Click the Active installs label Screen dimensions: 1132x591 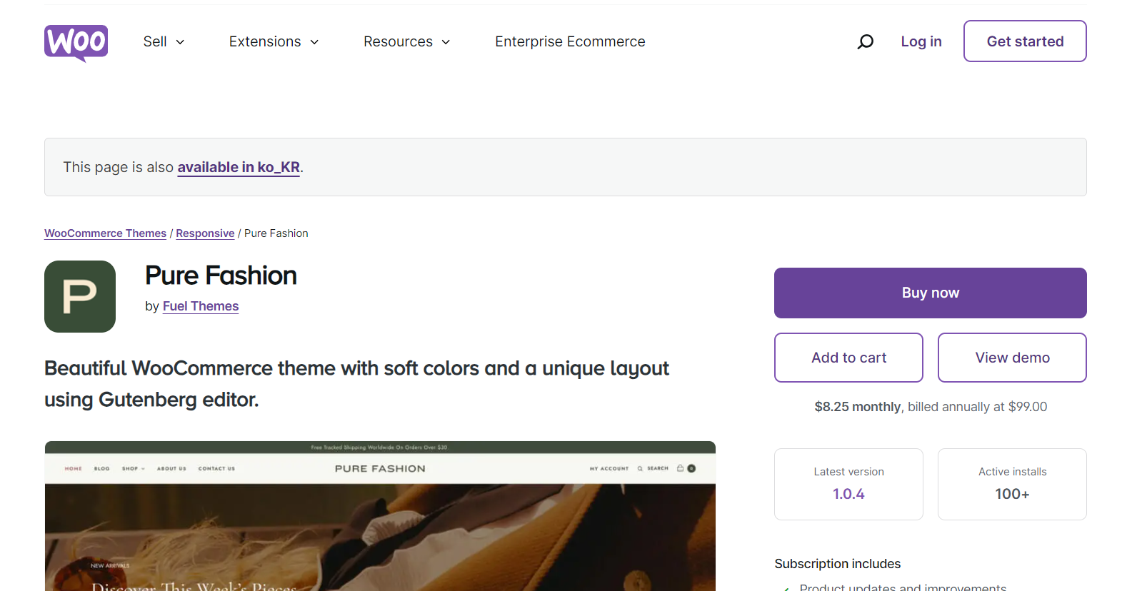click(1012, 472)
